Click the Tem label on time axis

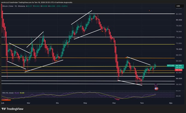(x=142, y=103)
